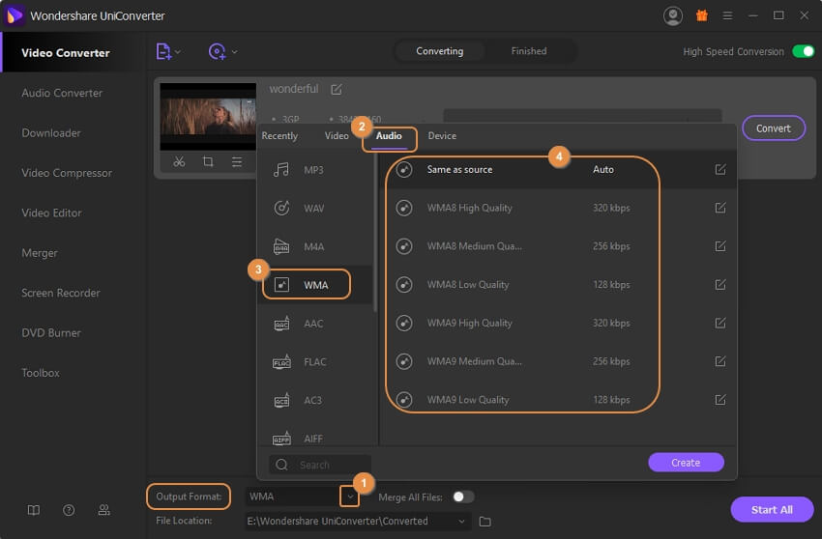This screenshot has width=822, height=539.
Task: Choose WMA8 High Quality 320 kbps
Action: (x=559, y=208)
